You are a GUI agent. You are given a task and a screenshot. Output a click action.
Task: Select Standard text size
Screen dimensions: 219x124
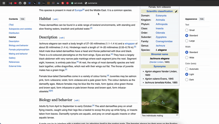pos(187,36)
